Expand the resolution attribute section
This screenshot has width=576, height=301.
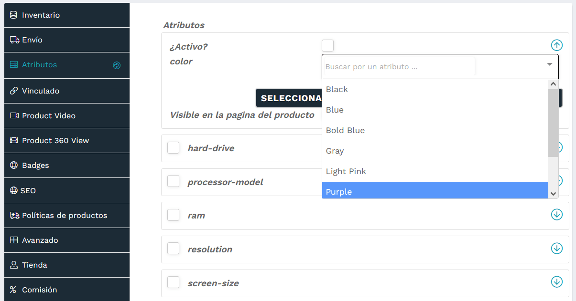click(556, 249)
